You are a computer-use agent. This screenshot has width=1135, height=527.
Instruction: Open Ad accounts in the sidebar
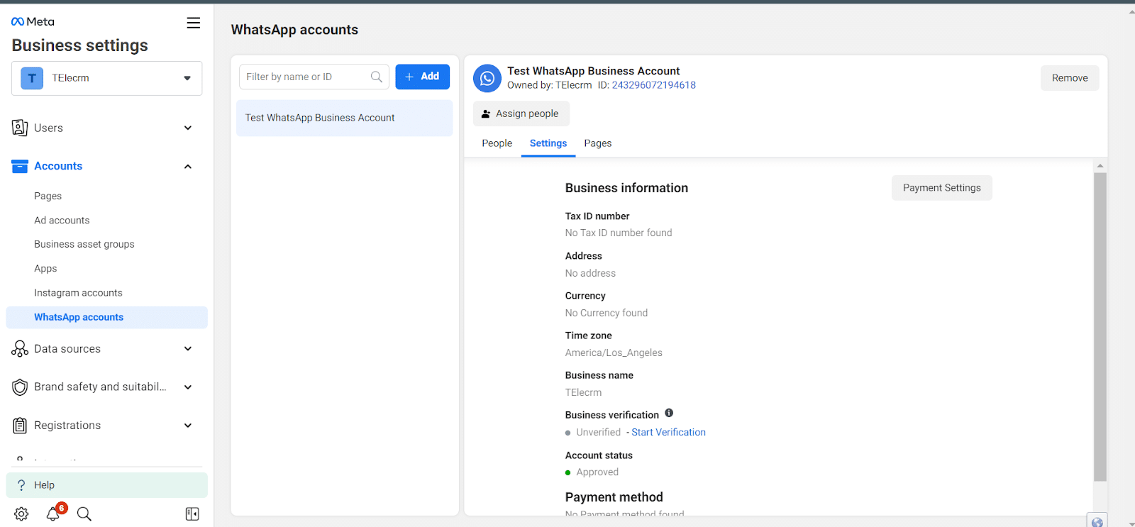62,221
